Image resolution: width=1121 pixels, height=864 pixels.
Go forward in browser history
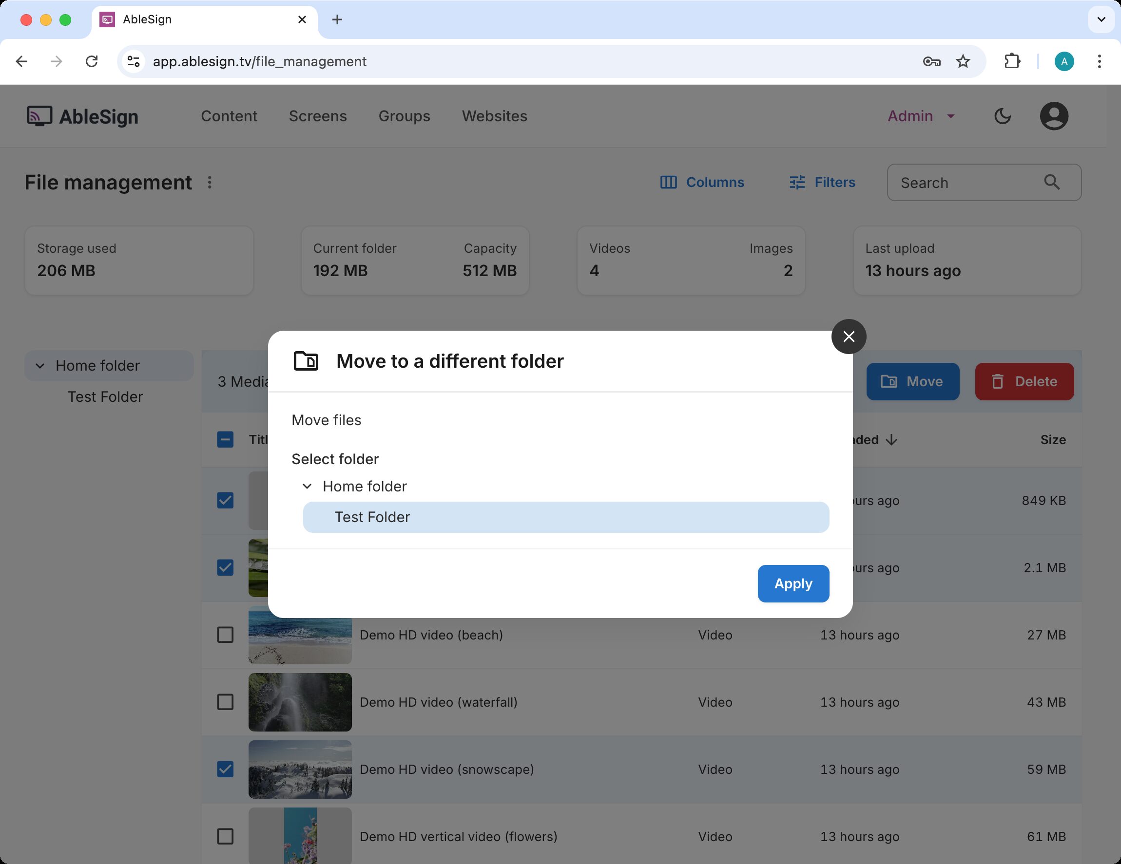click(x=57, y=61)
